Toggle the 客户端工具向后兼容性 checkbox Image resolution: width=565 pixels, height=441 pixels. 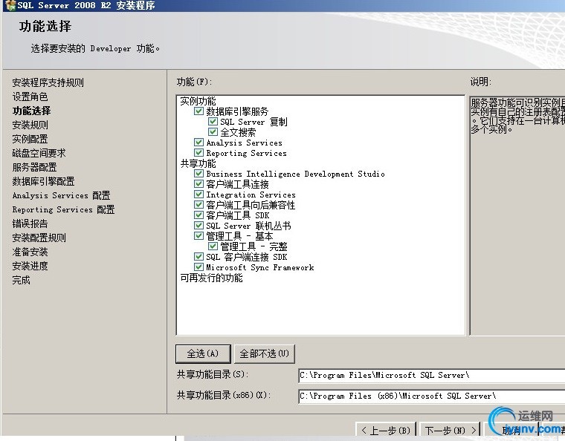[x=198, y=205]
